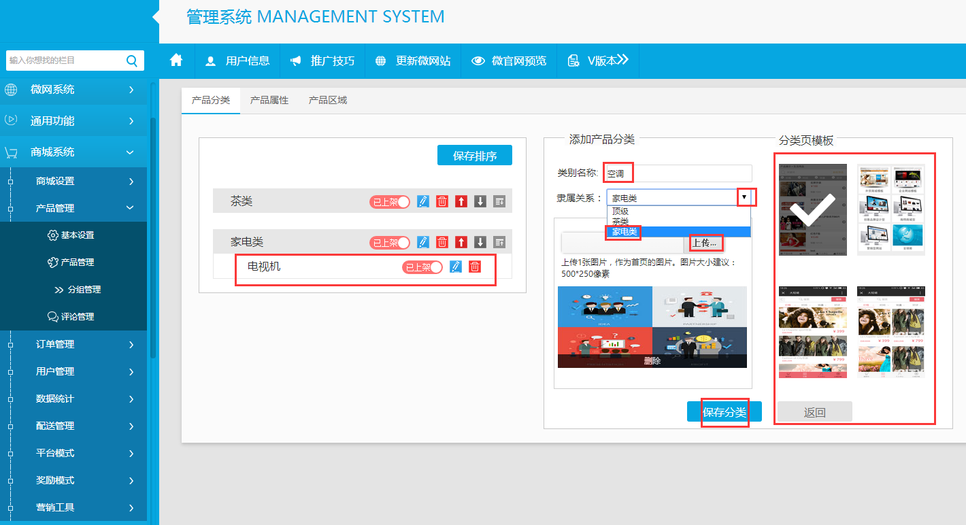Open the 隶属关系 dropdown arrow
This screenshot has height=525, width=966.
(744, 197)
